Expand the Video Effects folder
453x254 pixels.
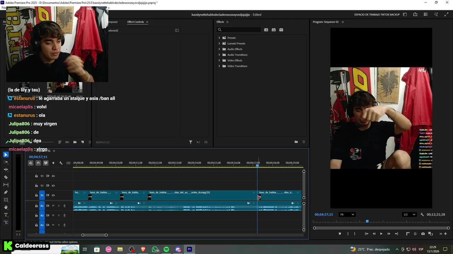(219, 60)
